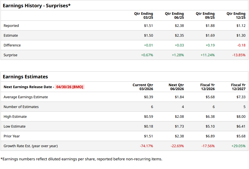
Task: Click the Fiscal Yr 12/2027 column header
Action: pos(238,87)
